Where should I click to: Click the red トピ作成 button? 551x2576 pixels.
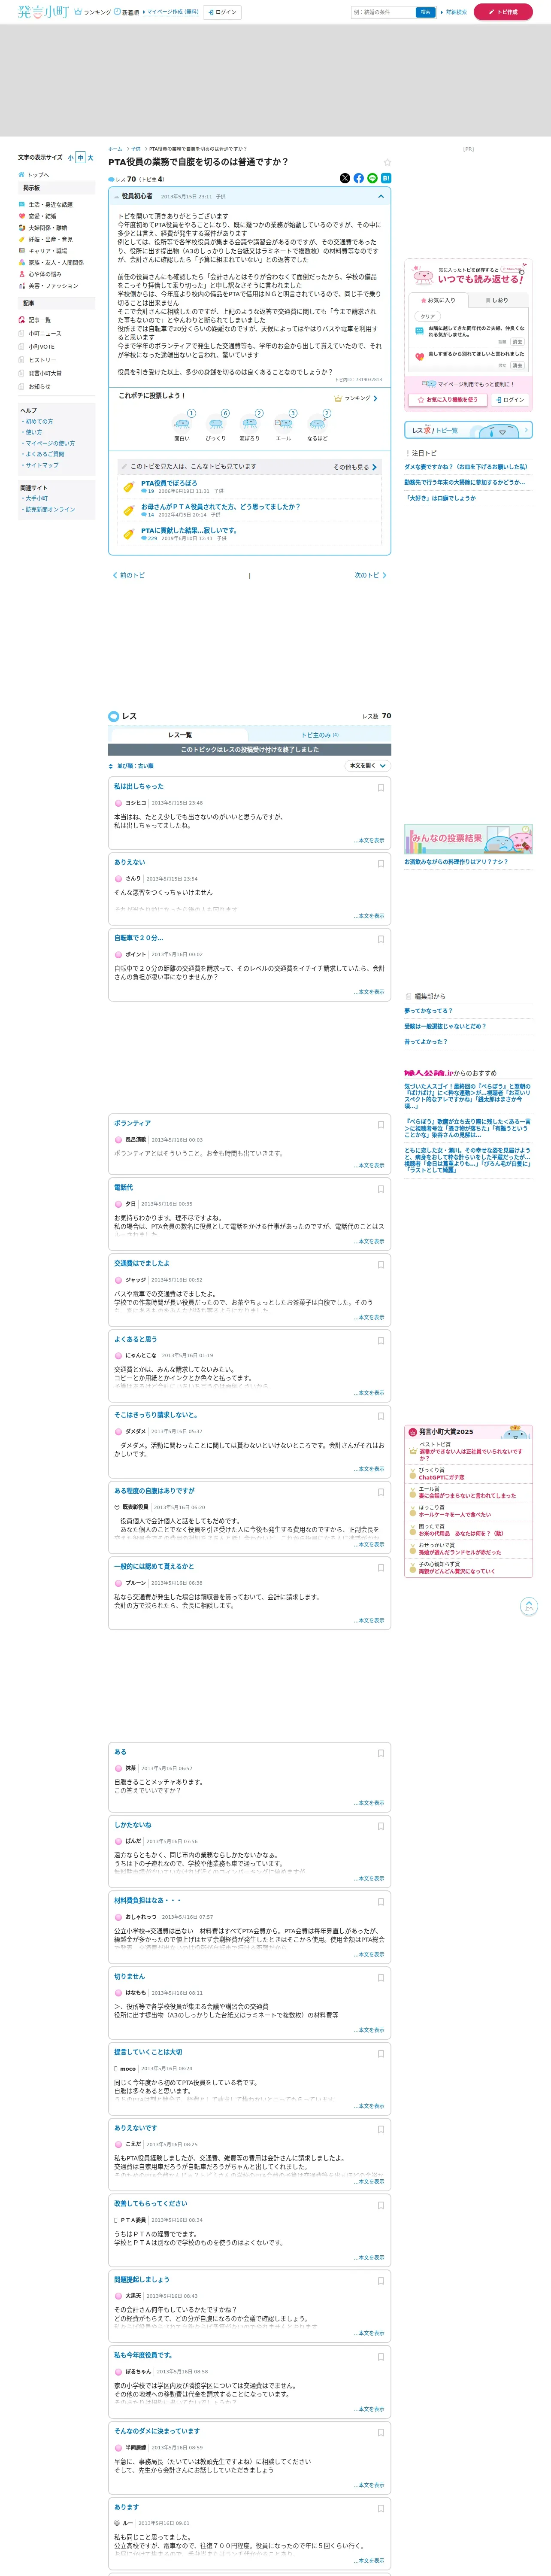[x=503, y=12]
